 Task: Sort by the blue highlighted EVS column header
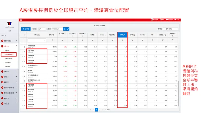122,35
